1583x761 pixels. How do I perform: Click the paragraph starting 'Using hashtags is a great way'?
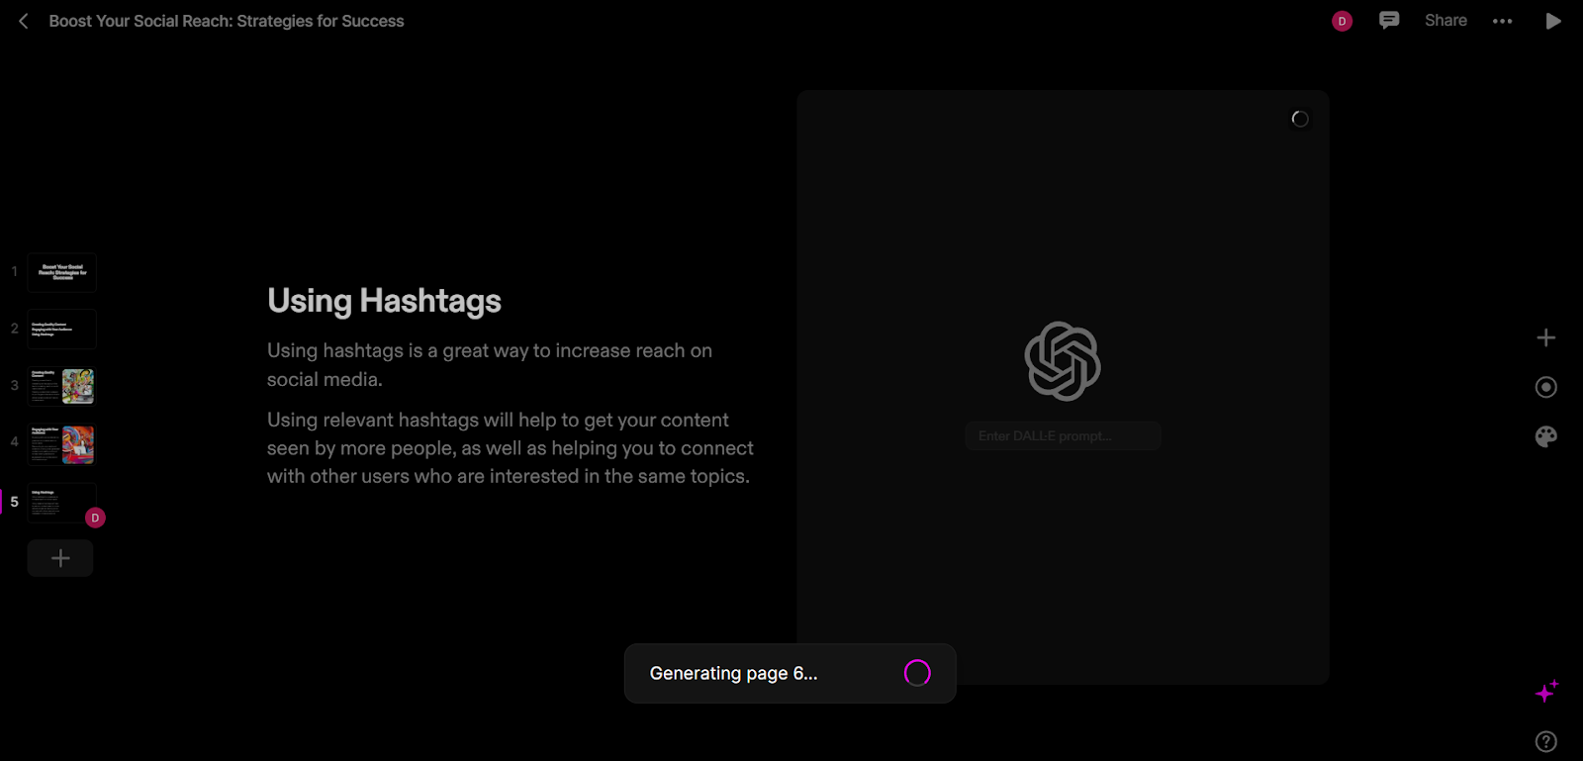pyautogui.click(x=490, y=364)
